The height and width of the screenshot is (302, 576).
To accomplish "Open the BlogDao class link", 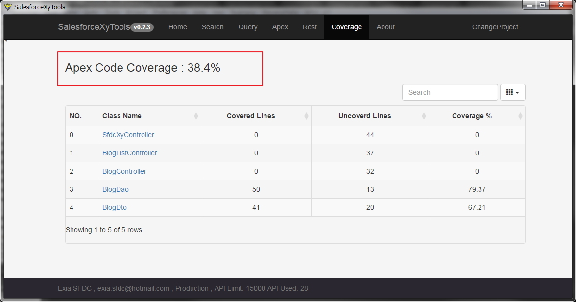I will pyautogui.click(x=116, y=189).
